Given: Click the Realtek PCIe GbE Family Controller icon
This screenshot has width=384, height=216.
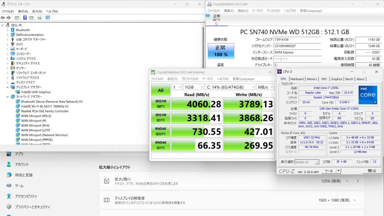Looking at the screenshot, I should tap(18, 111).
